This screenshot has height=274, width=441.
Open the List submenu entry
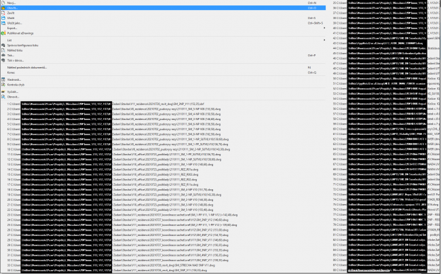tap(163, 40)
